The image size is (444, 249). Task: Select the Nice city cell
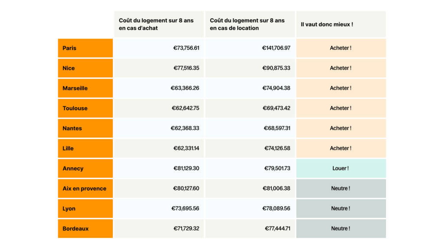click(85, 68)
